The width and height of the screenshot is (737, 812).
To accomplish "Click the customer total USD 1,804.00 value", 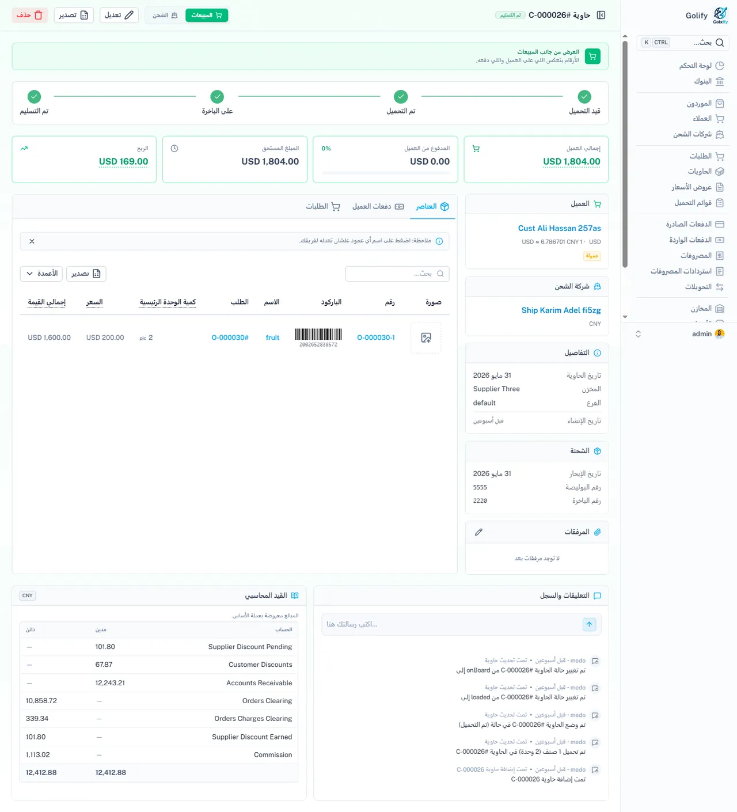I will (572, 162).
